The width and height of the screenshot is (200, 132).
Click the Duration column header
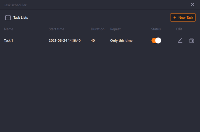pyautogui.click(x=98, y=29)
